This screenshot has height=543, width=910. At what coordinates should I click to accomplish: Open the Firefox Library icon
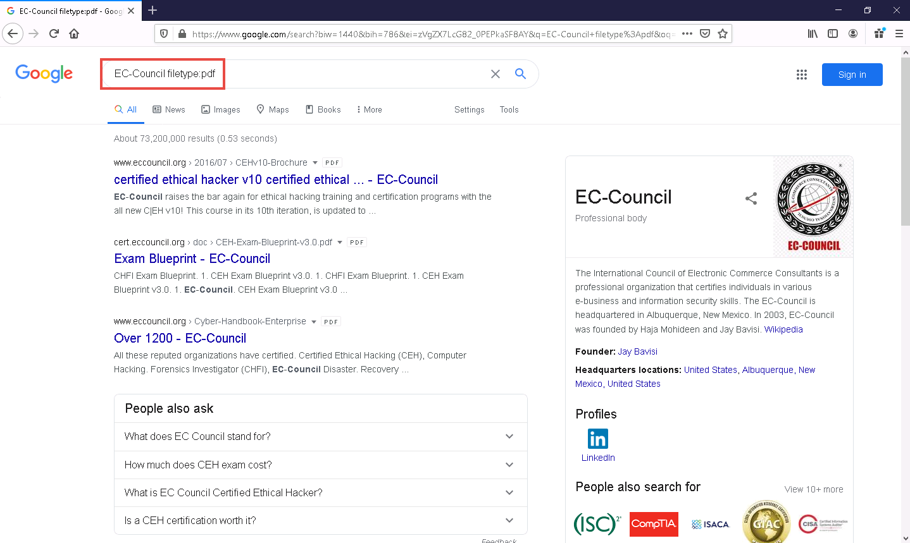(813, 34)
